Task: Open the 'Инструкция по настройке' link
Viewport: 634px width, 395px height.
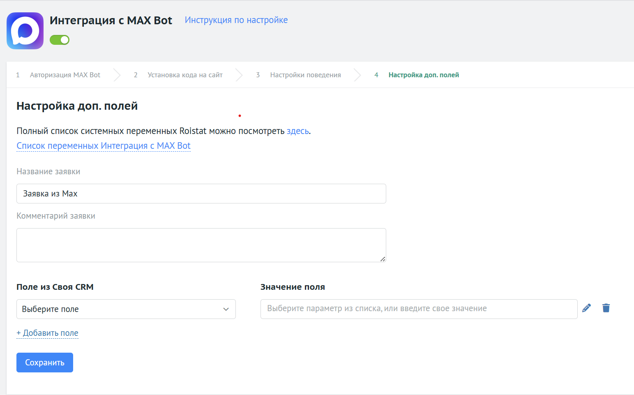Action: pos(236,20)
